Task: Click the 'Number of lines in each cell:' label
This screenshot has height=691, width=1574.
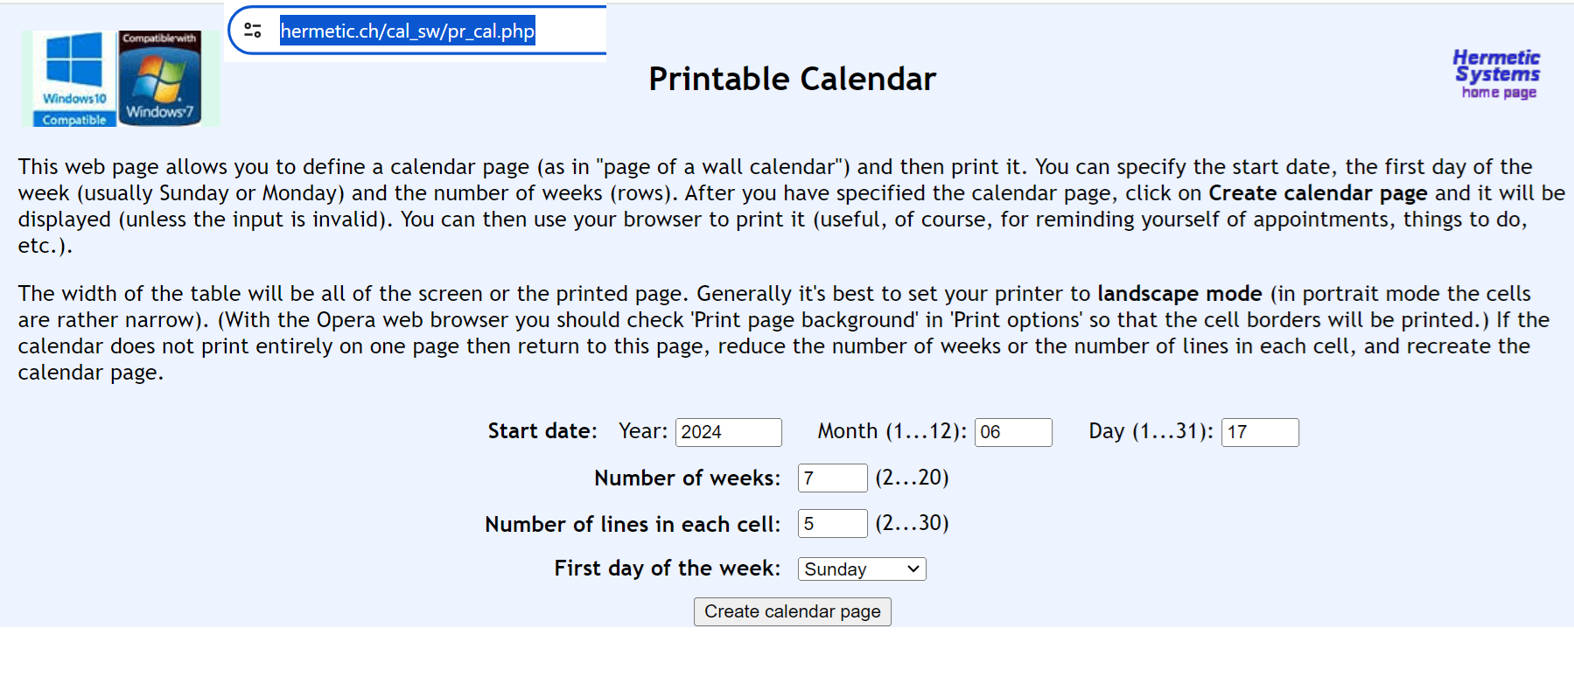Action: pyautogui.click(x=633, y=524)
